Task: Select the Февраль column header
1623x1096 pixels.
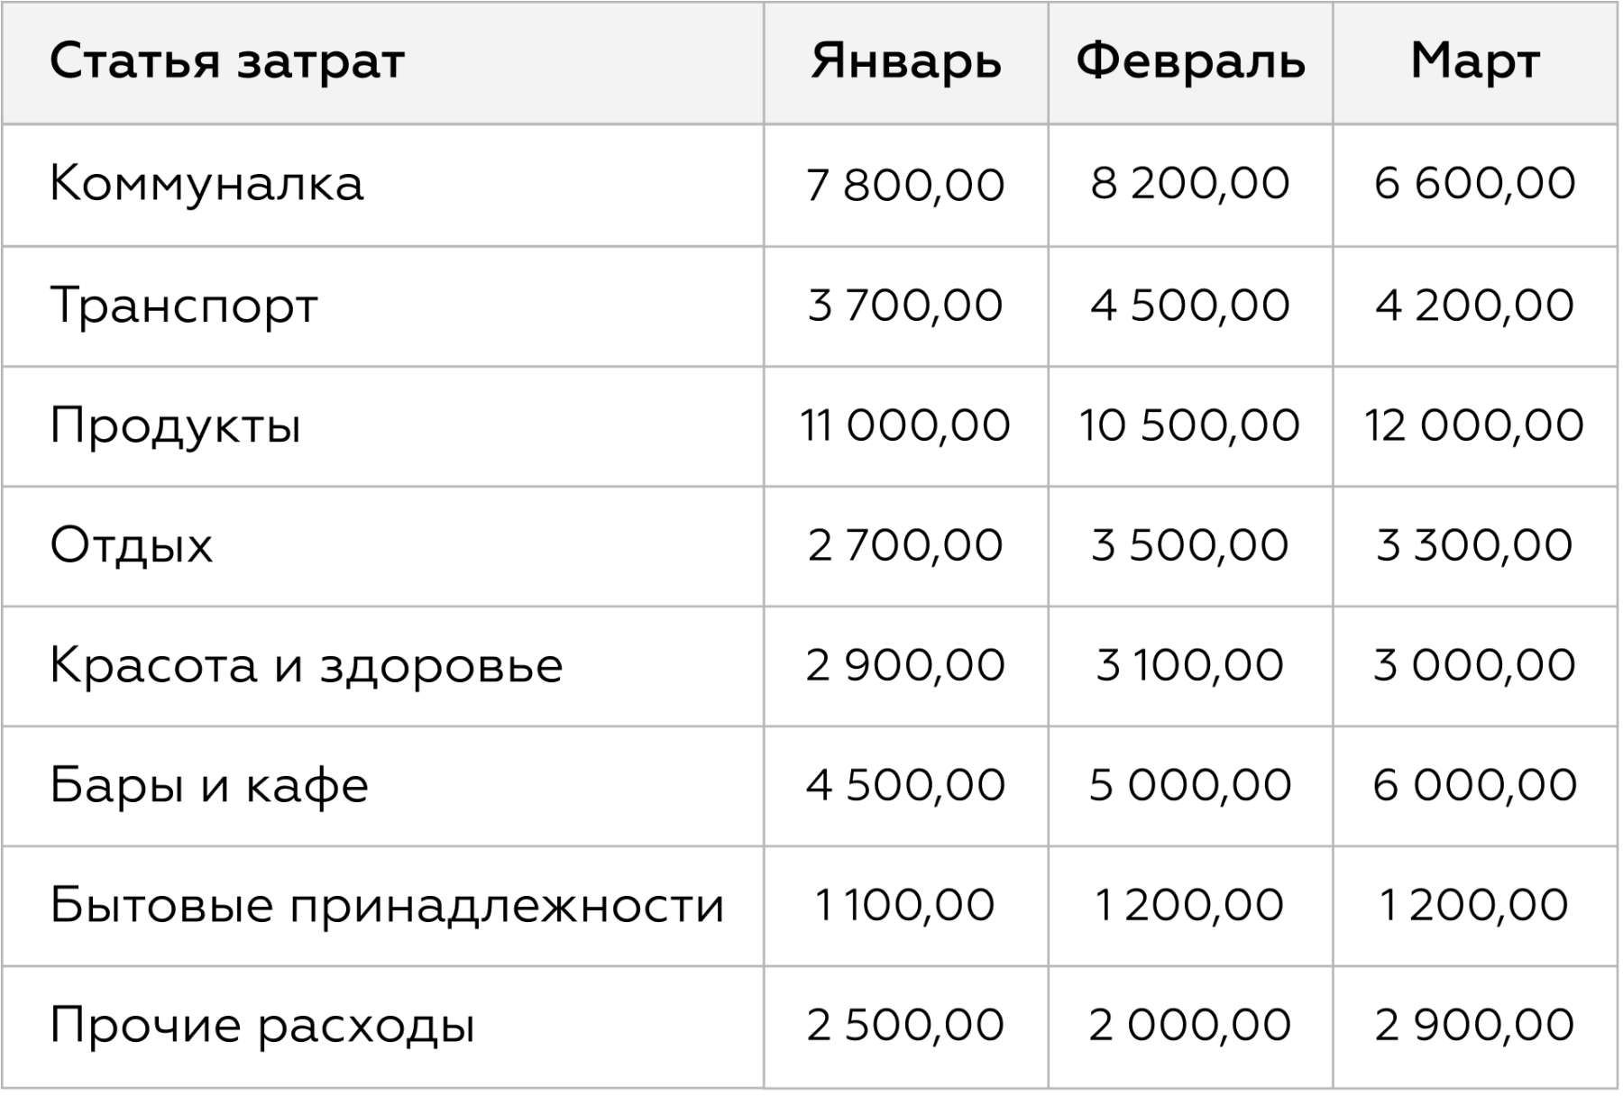Action: (1191, 62)
